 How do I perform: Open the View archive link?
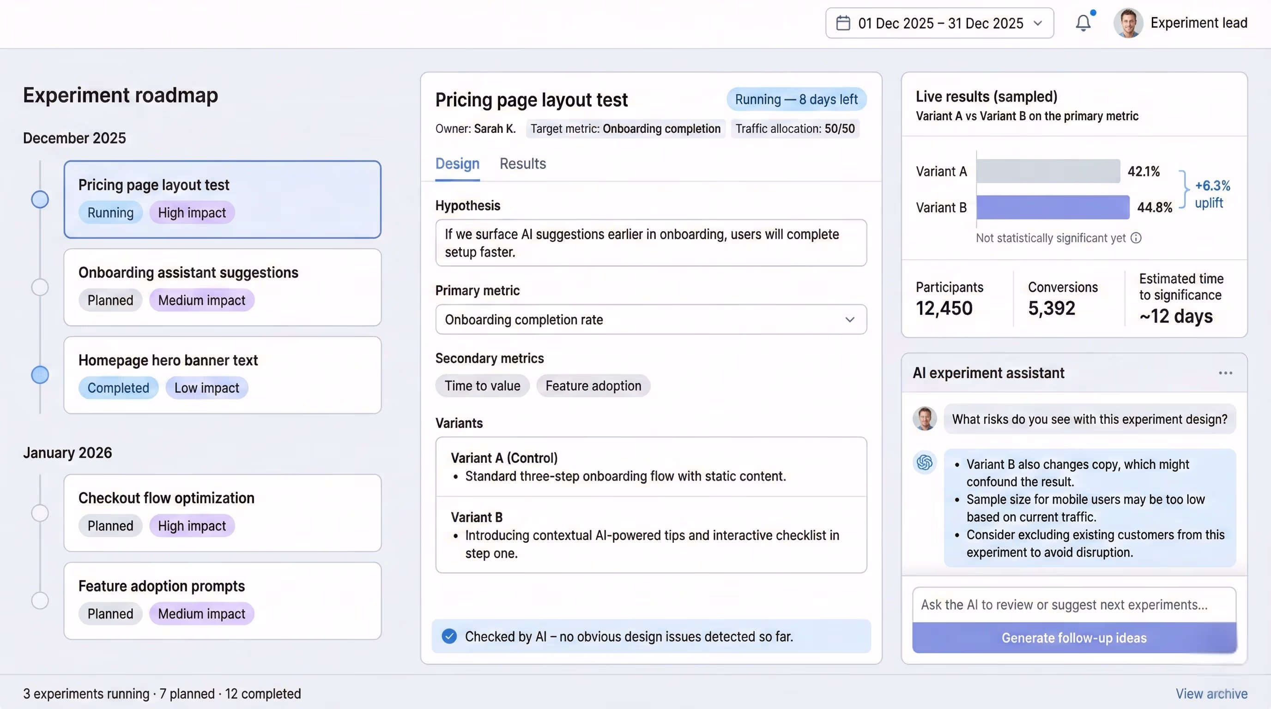click(1212, 694)
